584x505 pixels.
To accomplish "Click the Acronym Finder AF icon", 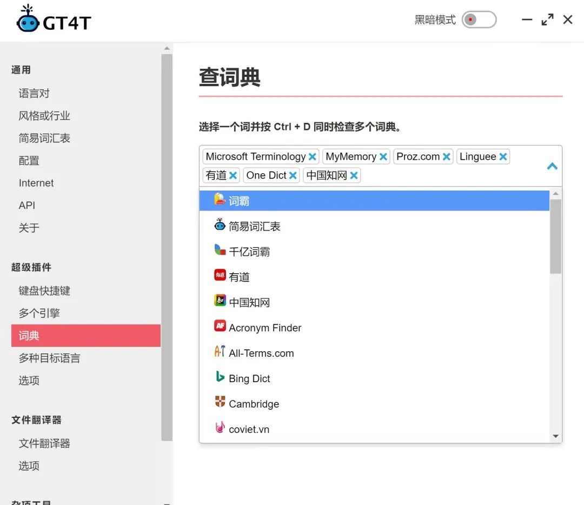I will (220, 326).
